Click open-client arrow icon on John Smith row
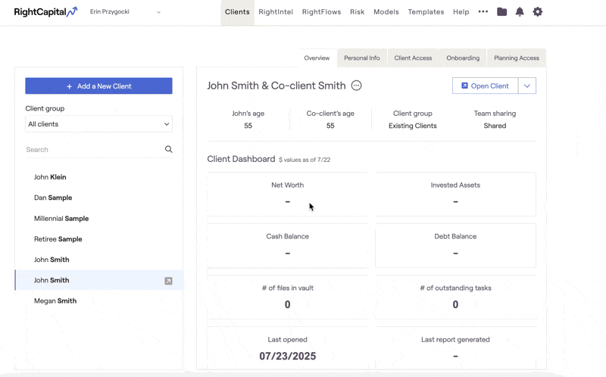The image size is (606, 377). tap(168, 281)
